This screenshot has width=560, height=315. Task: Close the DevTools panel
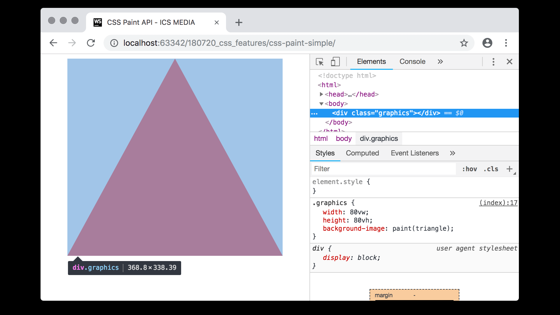pyautogui.click(x=509, y=62)
